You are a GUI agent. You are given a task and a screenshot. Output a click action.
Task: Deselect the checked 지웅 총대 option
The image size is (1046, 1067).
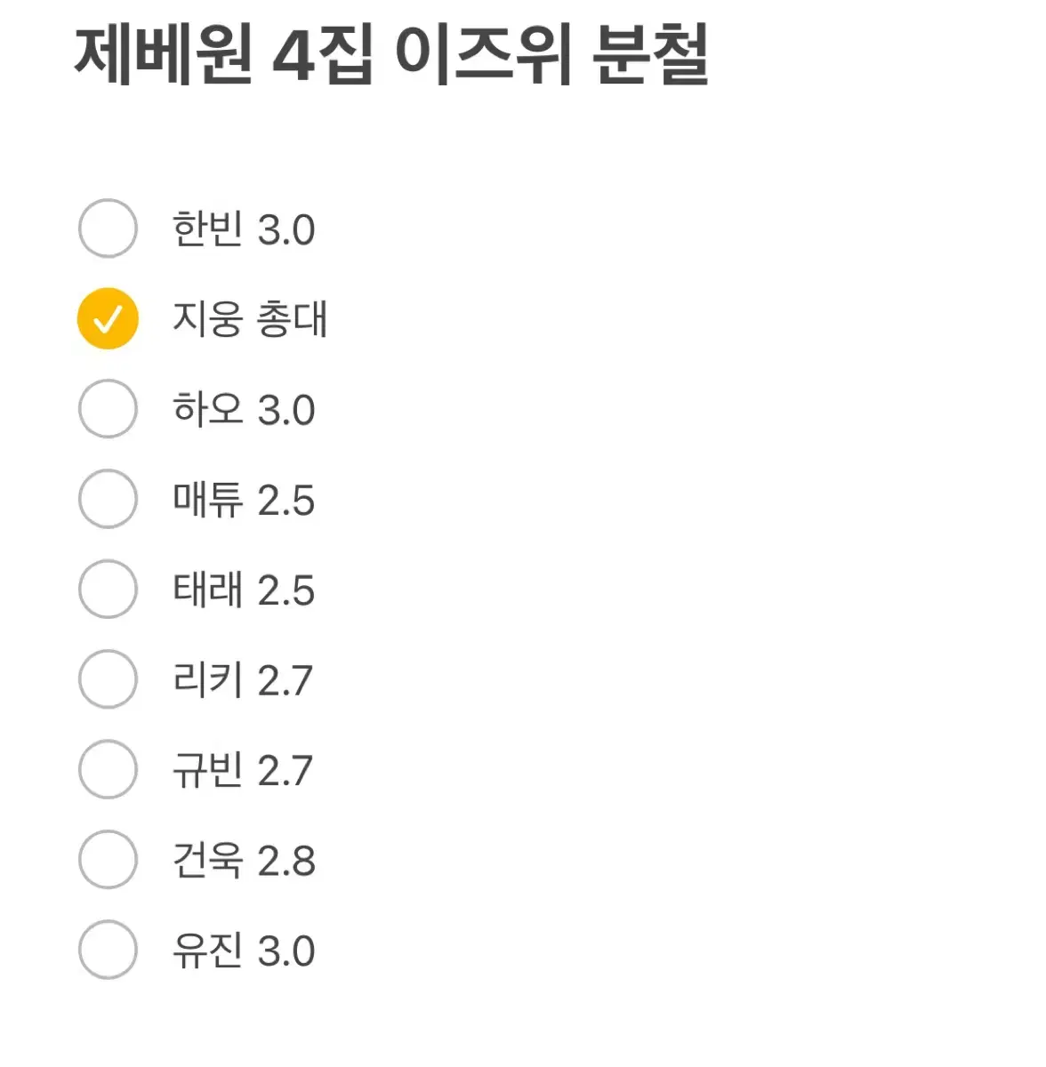tap(108, 318)
